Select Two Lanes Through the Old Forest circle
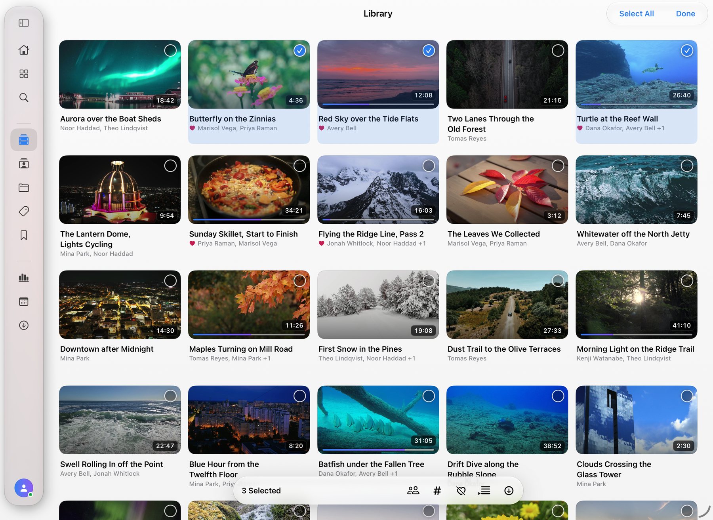 coord(558,50)
